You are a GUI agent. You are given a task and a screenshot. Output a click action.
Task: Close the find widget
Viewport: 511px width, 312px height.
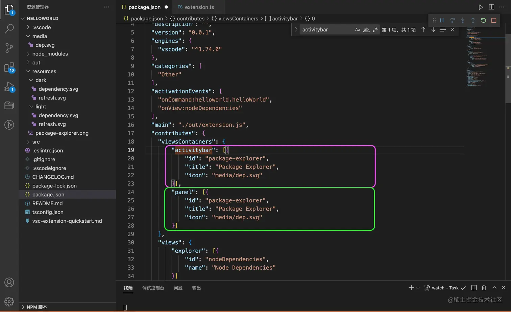pos(453,30)
